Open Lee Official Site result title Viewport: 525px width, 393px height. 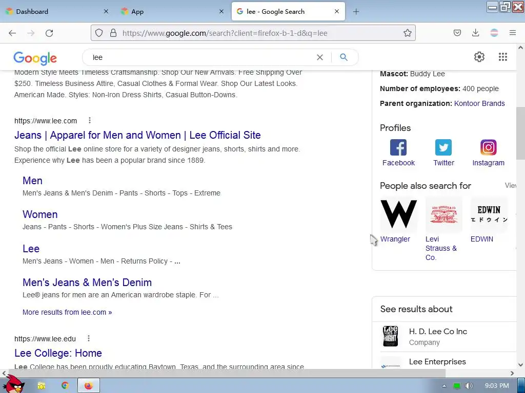tap(137, 135)
